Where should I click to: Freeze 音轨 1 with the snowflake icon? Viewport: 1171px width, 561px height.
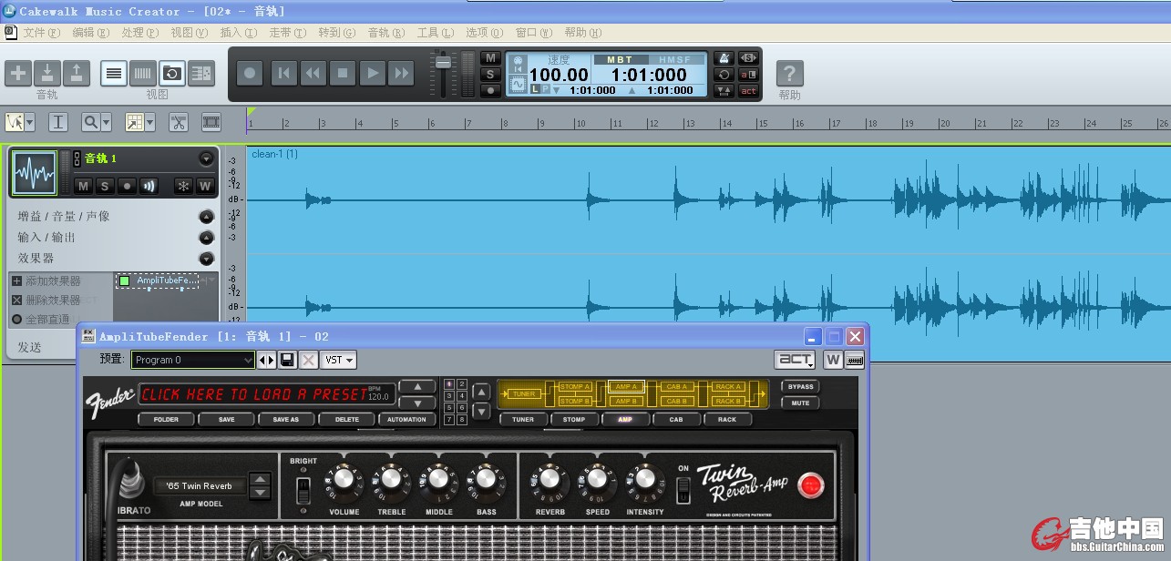pyautogui.click(x=183, y=186)
